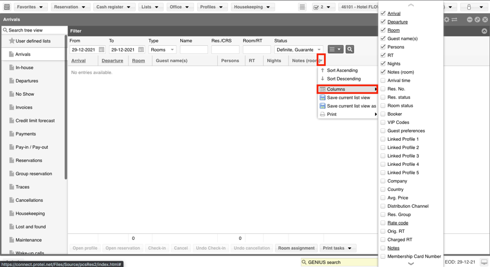Click the Room assignment button
This screenshot has width=490, height=267.
click(x=296, y=248)
